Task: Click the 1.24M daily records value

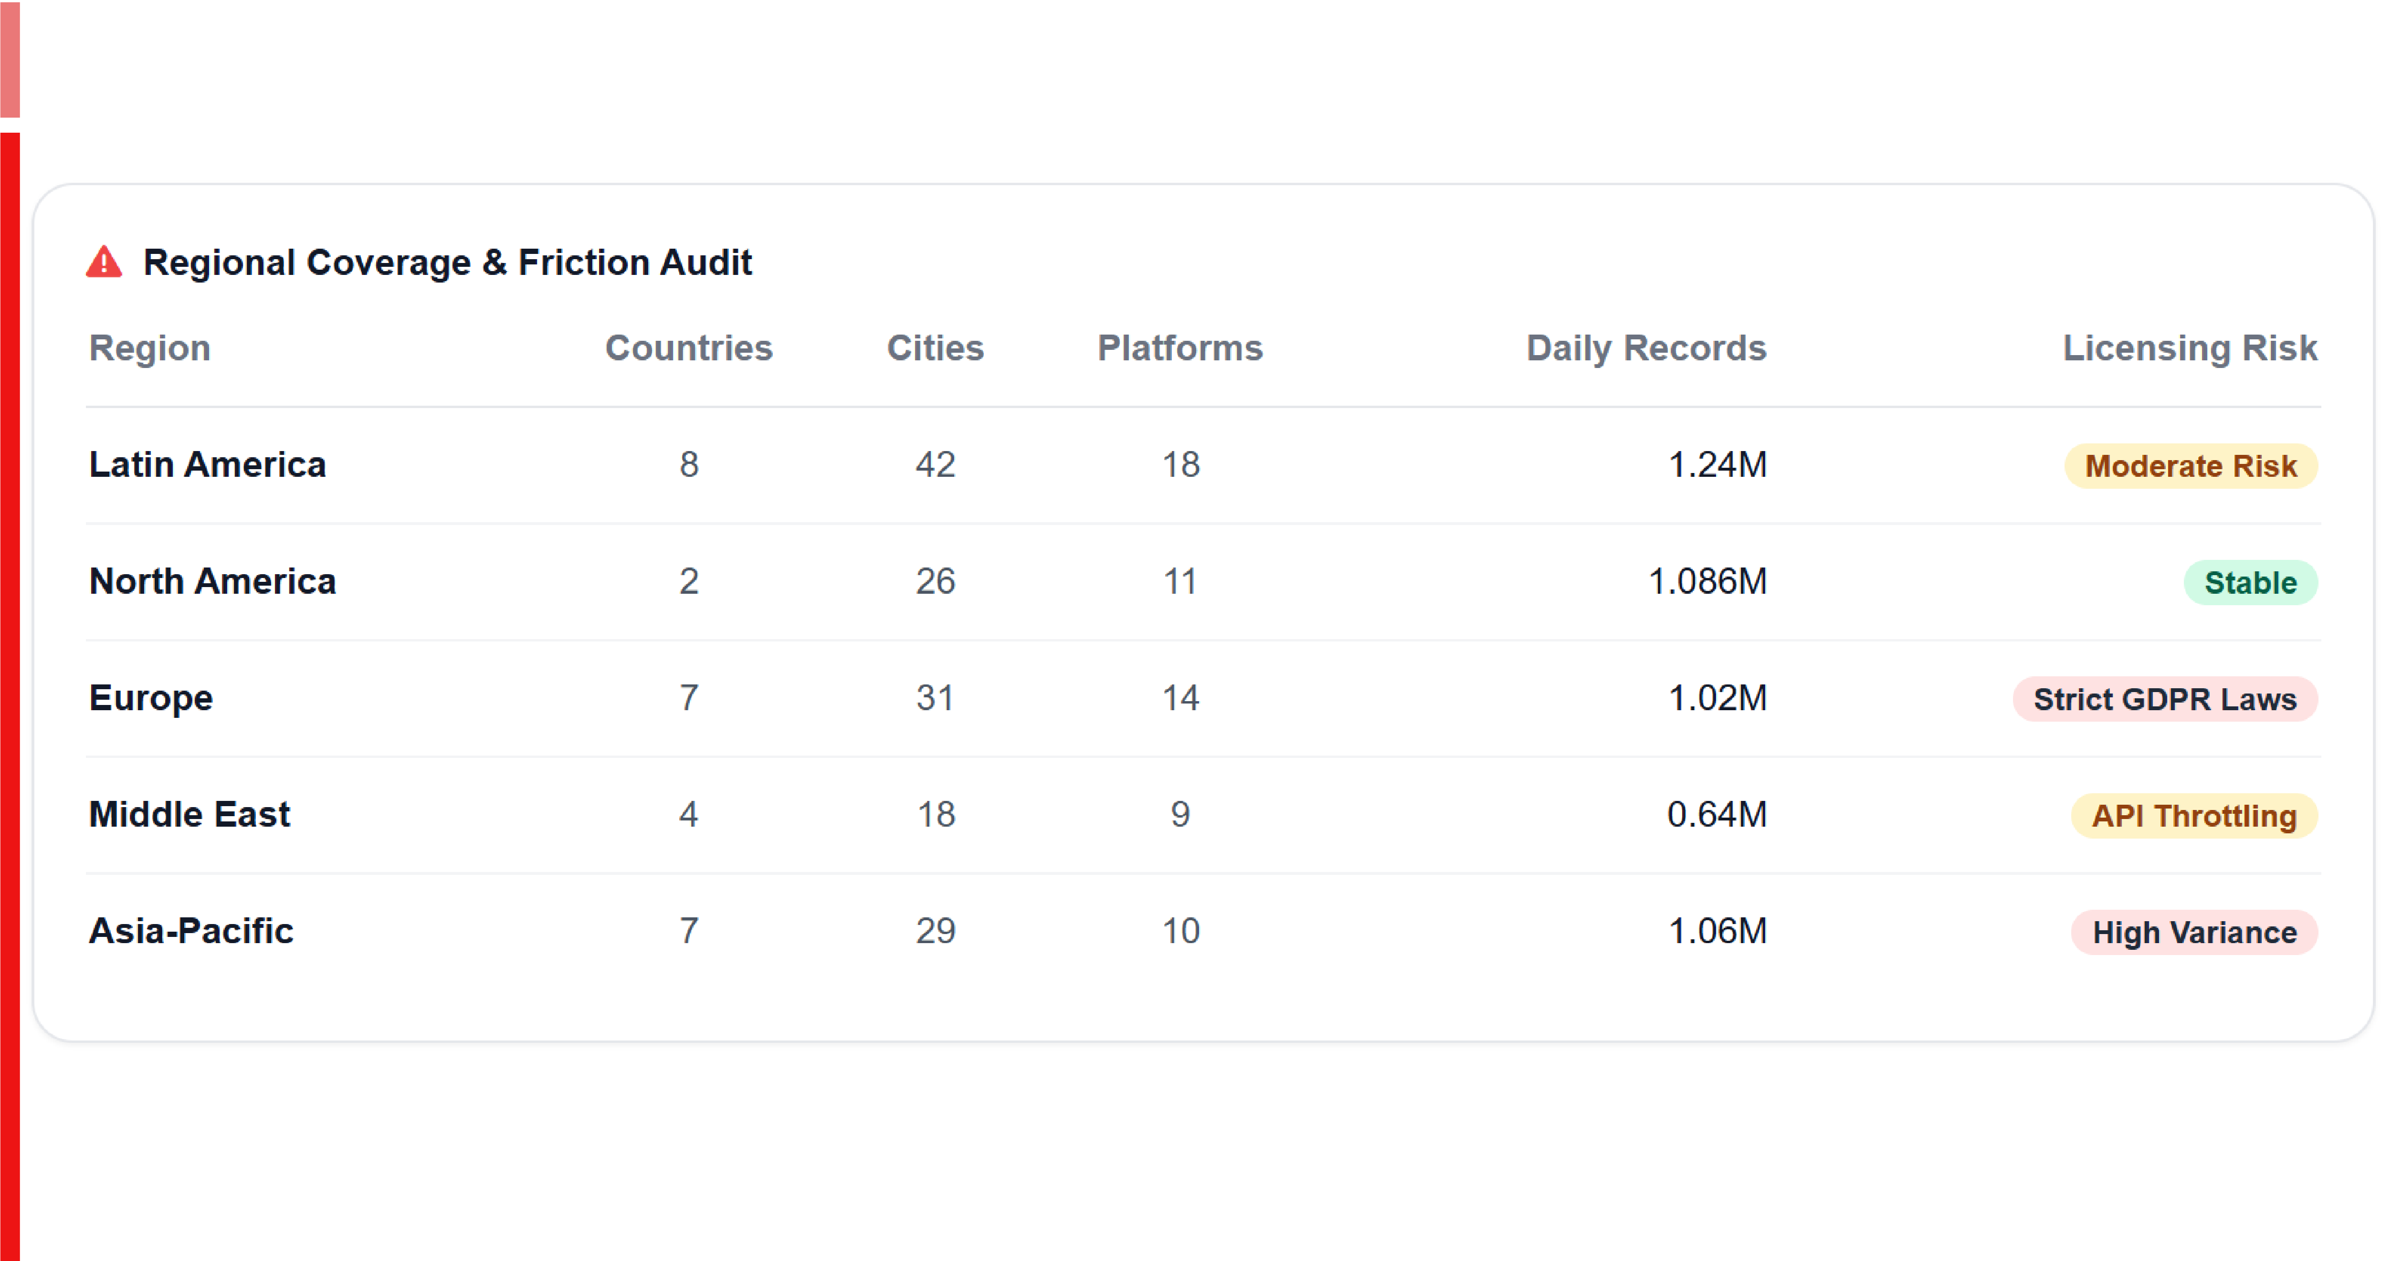Action: pyautogui.click(x=1717, y=464)
